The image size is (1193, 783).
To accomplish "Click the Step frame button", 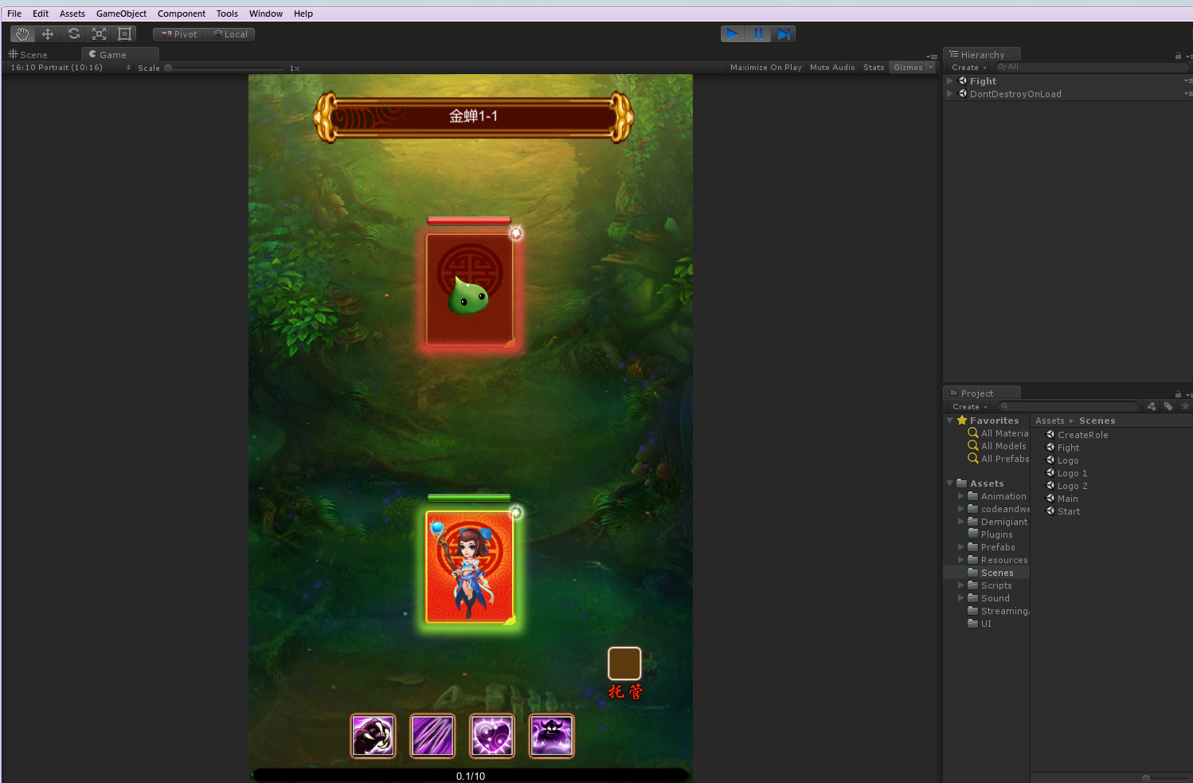I will click(784, 34).
